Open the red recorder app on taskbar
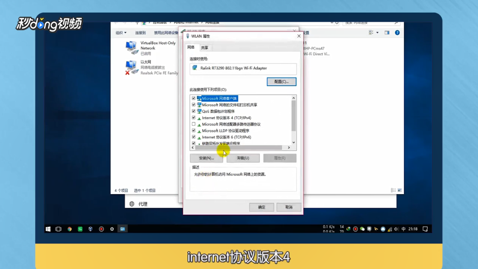The image size is (478, 269). [102, 229]
